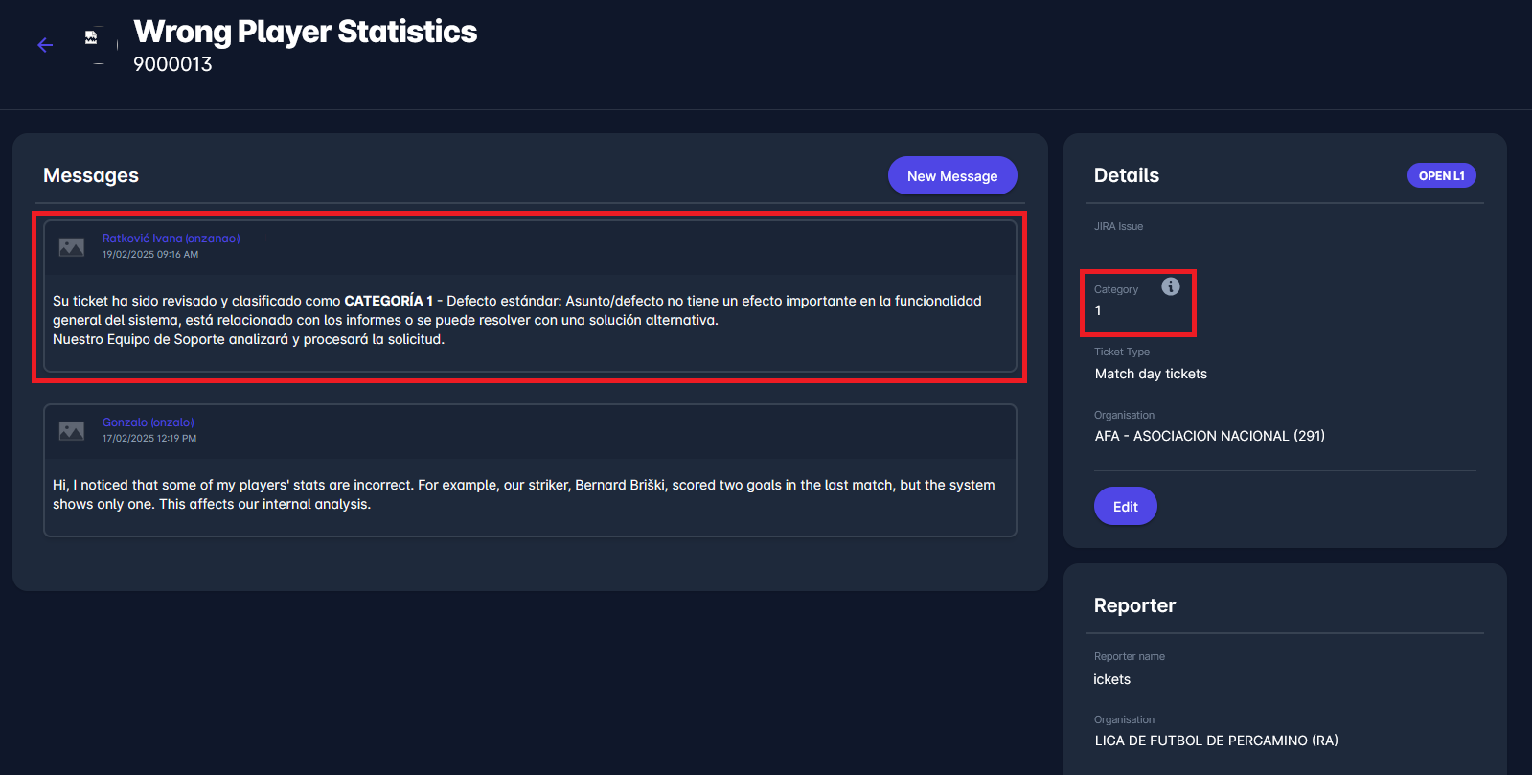The height and width of the screenshot is (775, 1532).
Task: Click Ratković Ivana's avatar image
Action: (x=72, y=247)
